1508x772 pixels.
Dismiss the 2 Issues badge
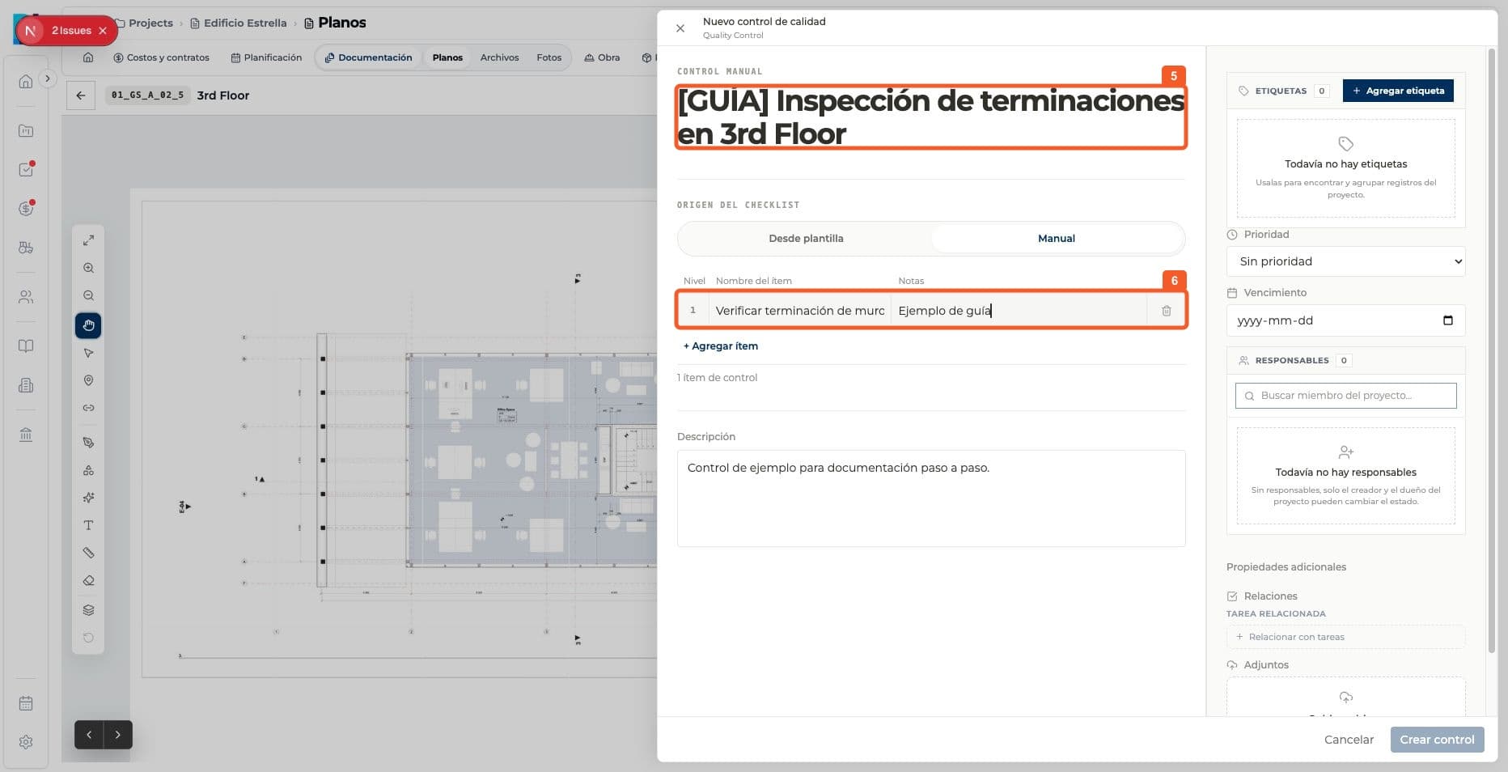click(x=103, y=31)
